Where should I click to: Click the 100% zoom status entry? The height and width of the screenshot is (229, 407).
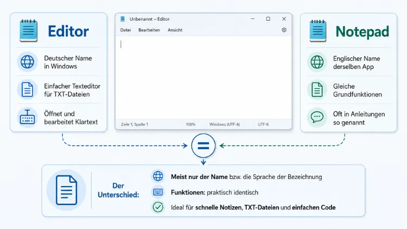(190, 124)
